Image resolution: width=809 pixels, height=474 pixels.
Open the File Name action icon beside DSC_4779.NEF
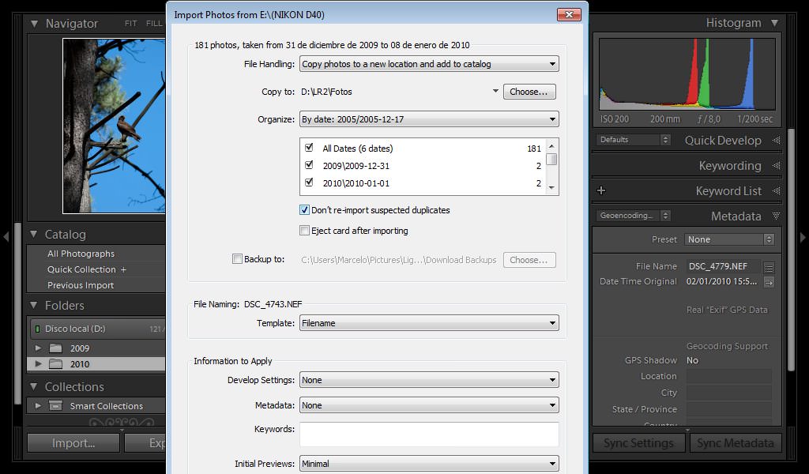point(769,266)
